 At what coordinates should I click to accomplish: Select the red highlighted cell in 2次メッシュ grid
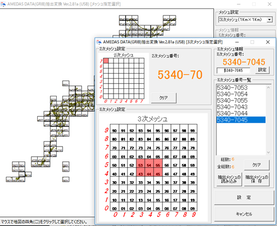106,61
